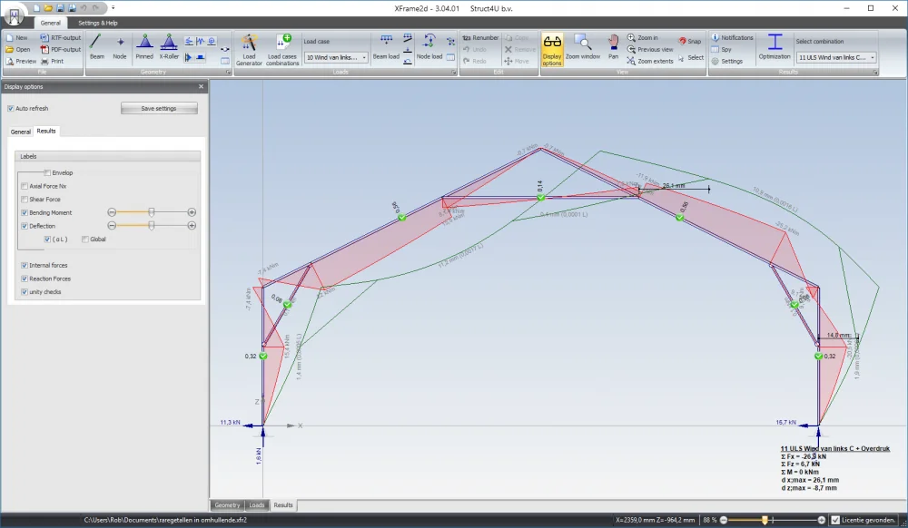Open the Select combination dropdown
Image resolution: width=908 pixels, height=528 pixels.
pyautogui.click(x=836, y=57)
